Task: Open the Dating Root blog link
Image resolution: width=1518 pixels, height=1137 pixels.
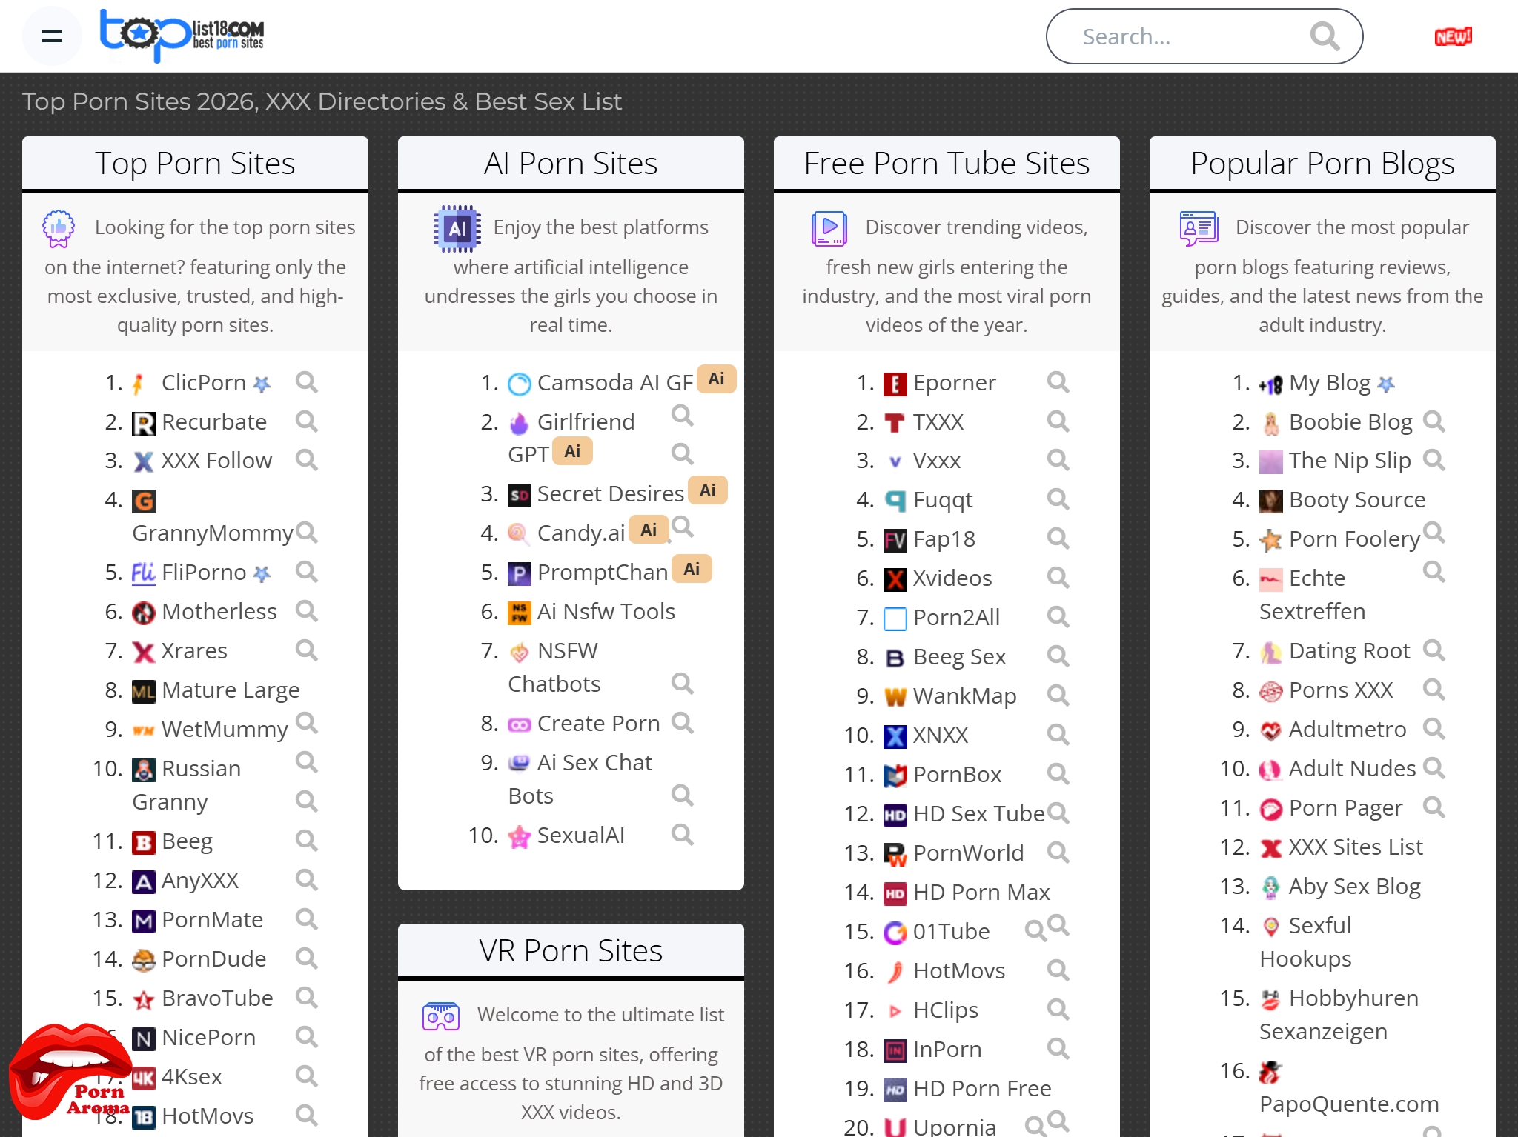Action: [x=1348, y=650]
